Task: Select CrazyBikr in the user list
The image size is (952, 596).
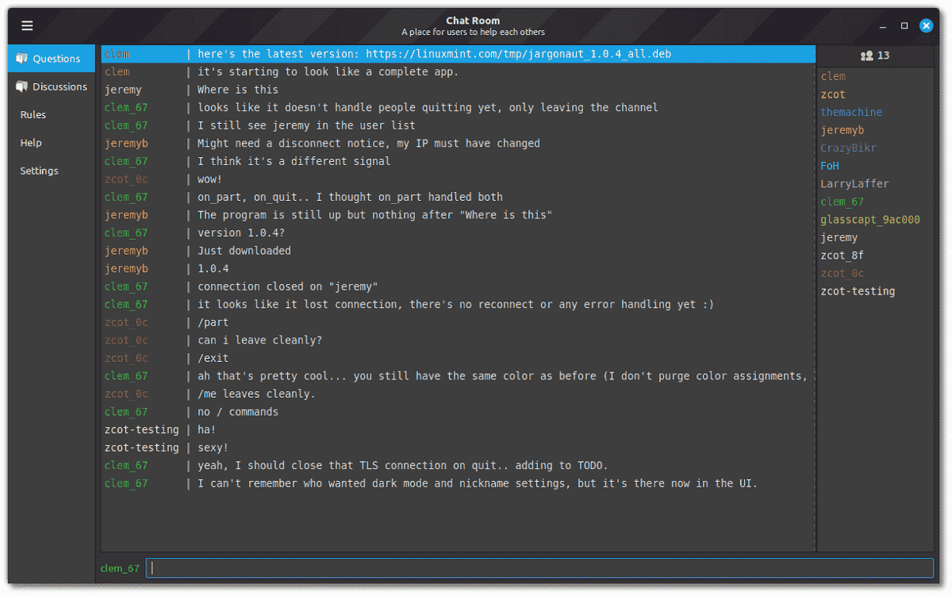Action: [x=848, y=148]
